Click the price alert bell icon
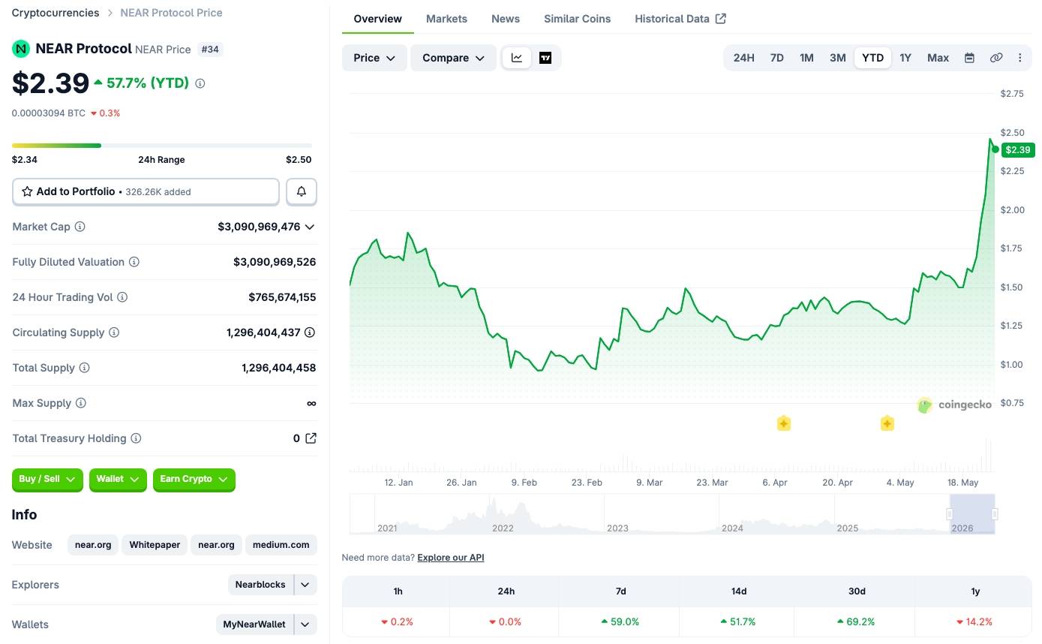 pyautogui.click(x=302, y=191)
